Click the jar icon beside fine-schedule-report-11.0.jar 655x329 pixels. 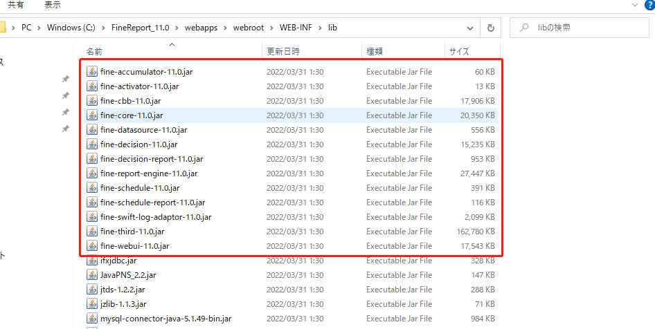tap(91, 203)
